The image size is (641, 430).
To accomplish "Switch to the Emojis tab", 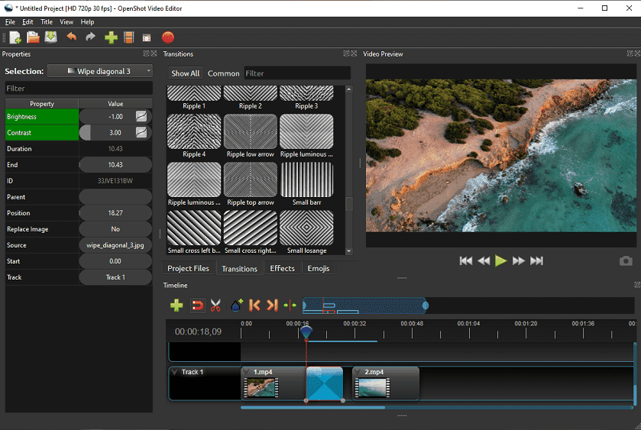I will [319, 269].
